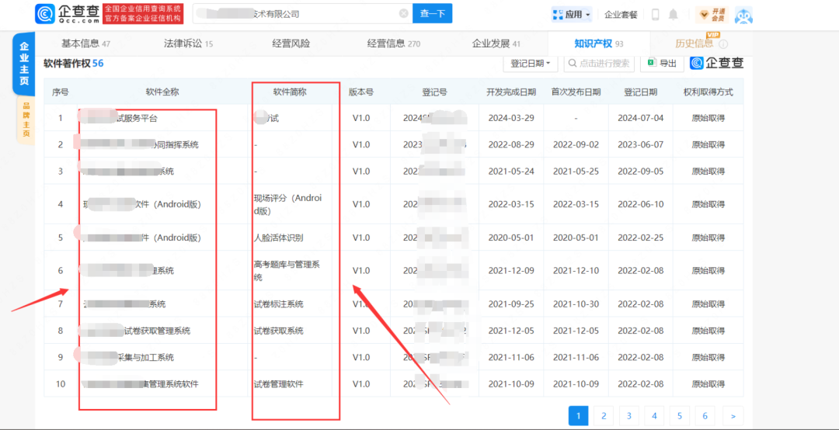Go to page 5 of results
The height and width of the screenshot is (430, 839).
point(680,415)
